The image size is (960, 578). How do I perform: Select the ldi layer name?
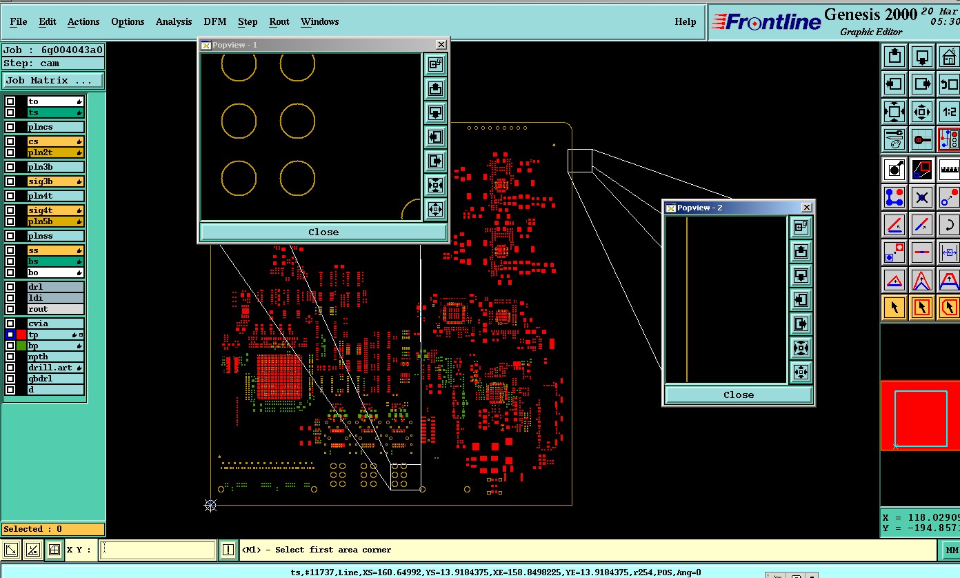[55, 298]
